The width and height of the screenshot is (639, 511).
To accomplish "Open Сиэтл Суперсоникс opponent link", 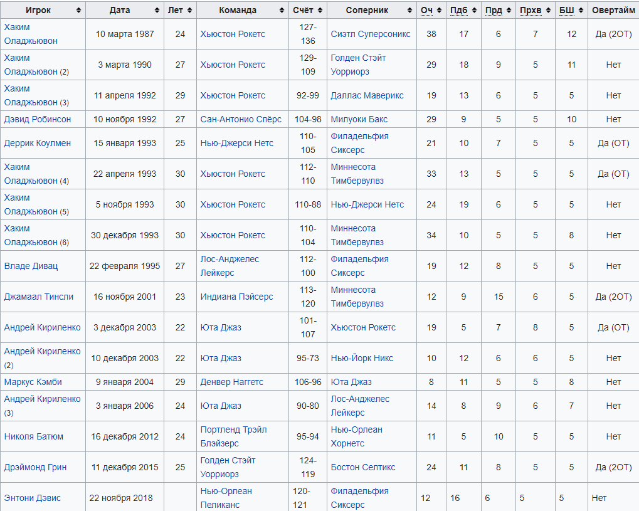I will click(x=371, y=34).
